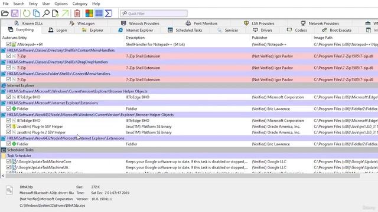Click the green Jump to Entry arrow

tap(65, 13)
